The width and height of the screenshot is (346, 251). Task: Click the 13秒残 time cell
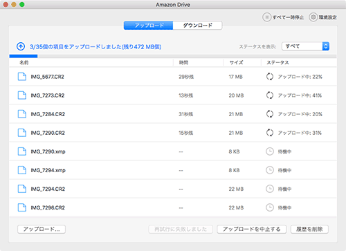point(186,95)
